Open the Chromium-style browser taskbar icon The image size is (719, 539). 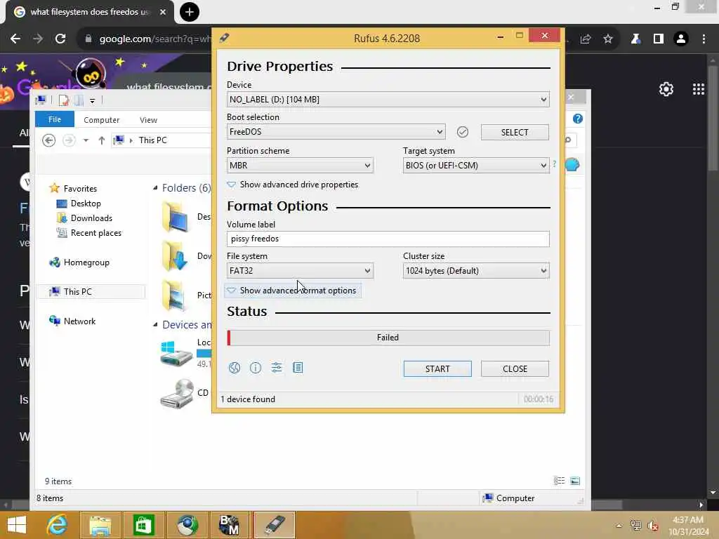(187, 525)
